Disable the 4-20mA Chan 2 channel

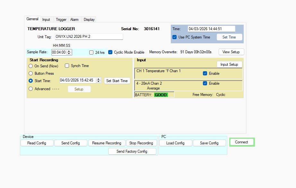point(205,83)
